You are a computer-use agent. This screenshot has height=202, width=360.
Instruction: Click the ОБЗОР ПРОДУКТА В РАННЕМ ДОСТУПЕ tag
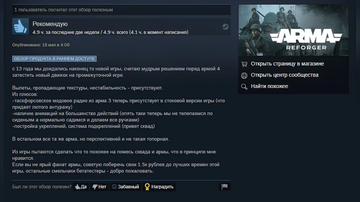coord(54,59)
